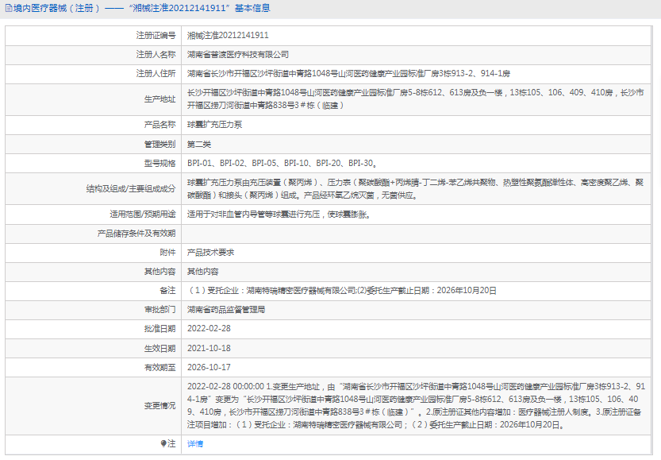Select the registration number 湘械注准20212141911 value

pos(228,36)
